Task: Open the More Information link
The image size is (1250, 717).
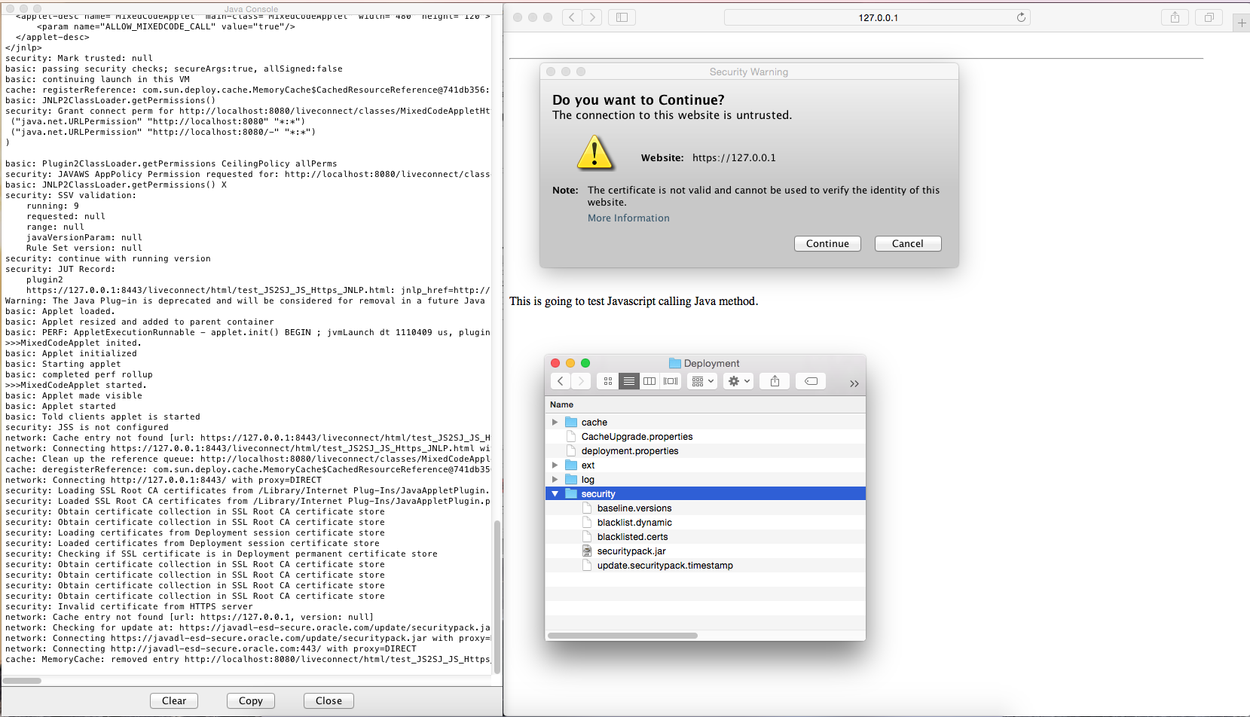Action: [x=628, y=218]
